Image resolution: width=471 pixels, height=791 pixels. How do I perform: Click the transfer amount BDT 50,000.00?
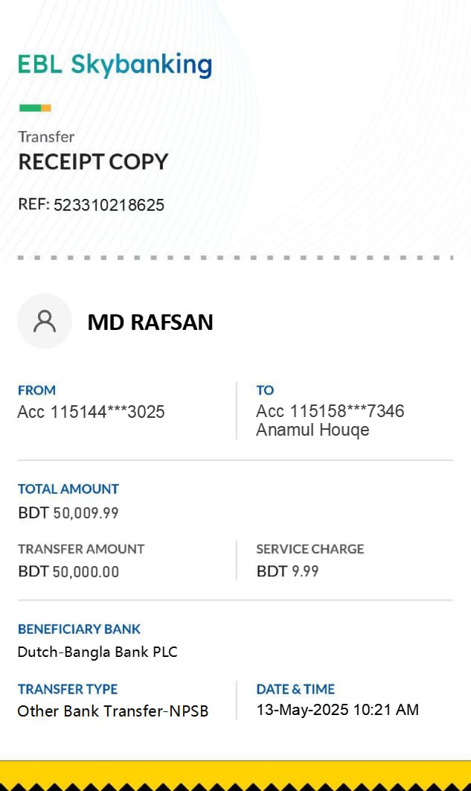click(x=68, y=571)
